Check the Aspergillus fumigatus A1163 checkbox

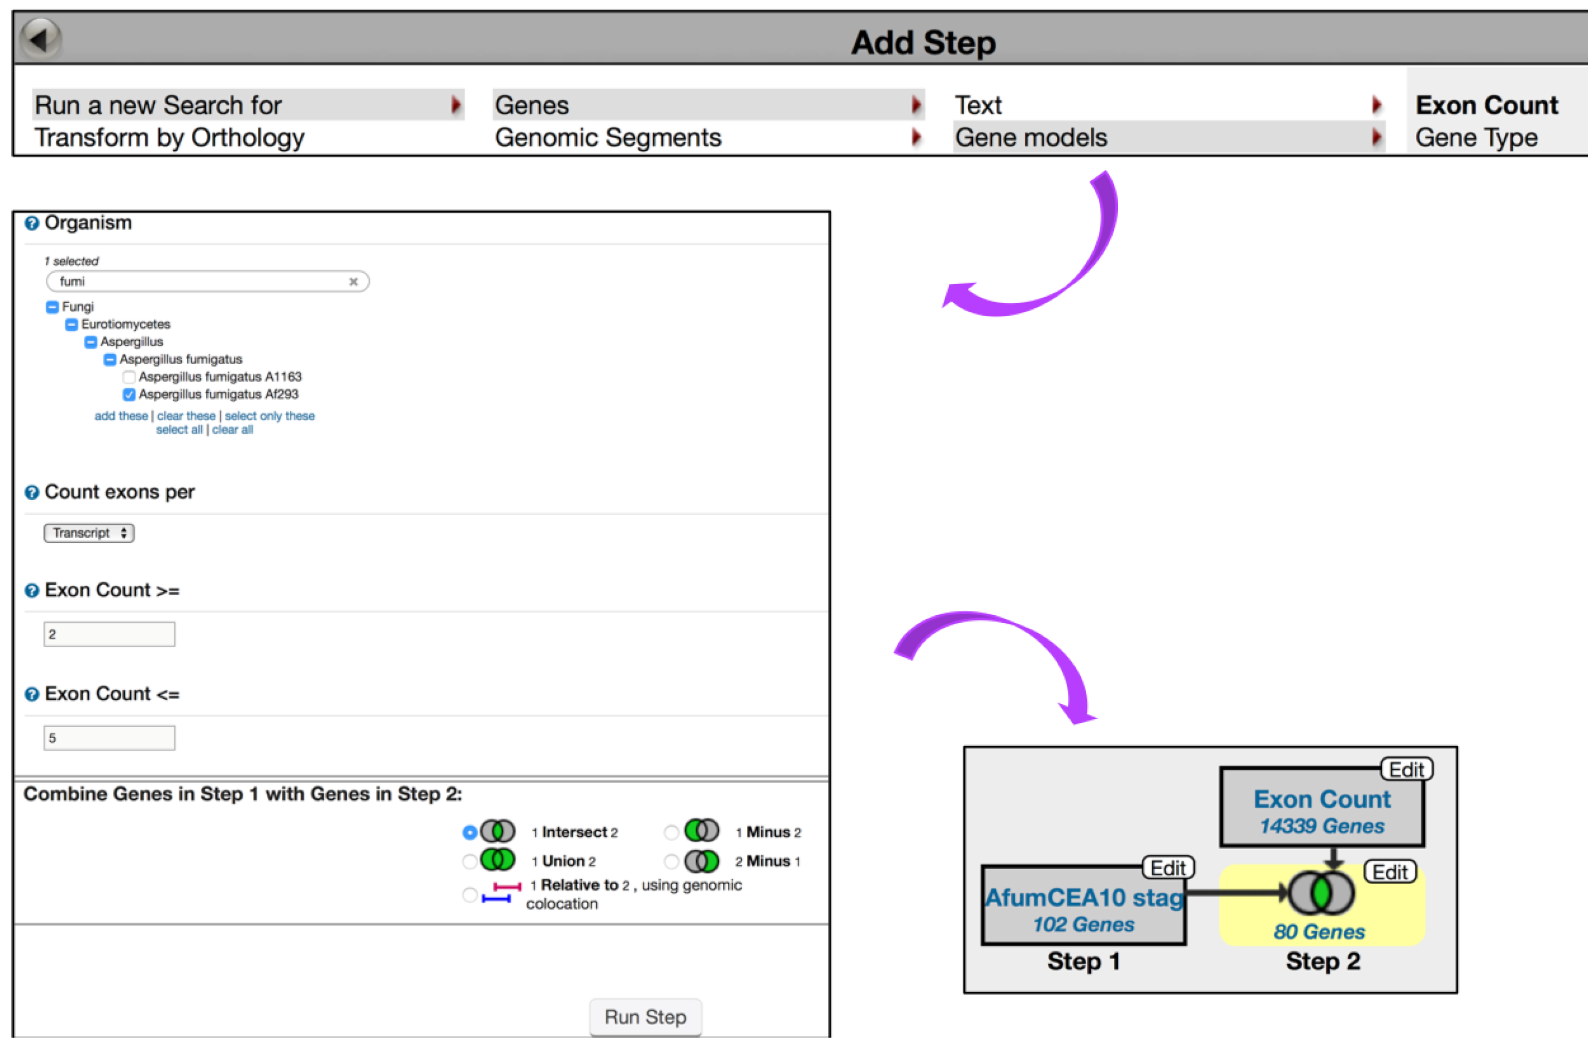click(x=129, y=377)
